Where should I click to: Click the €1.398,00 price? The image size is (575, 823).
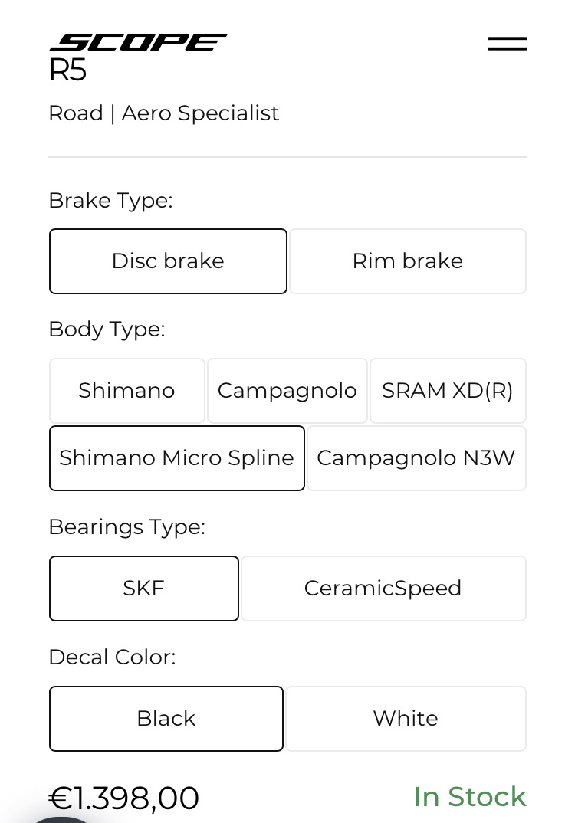click(124, 798)
